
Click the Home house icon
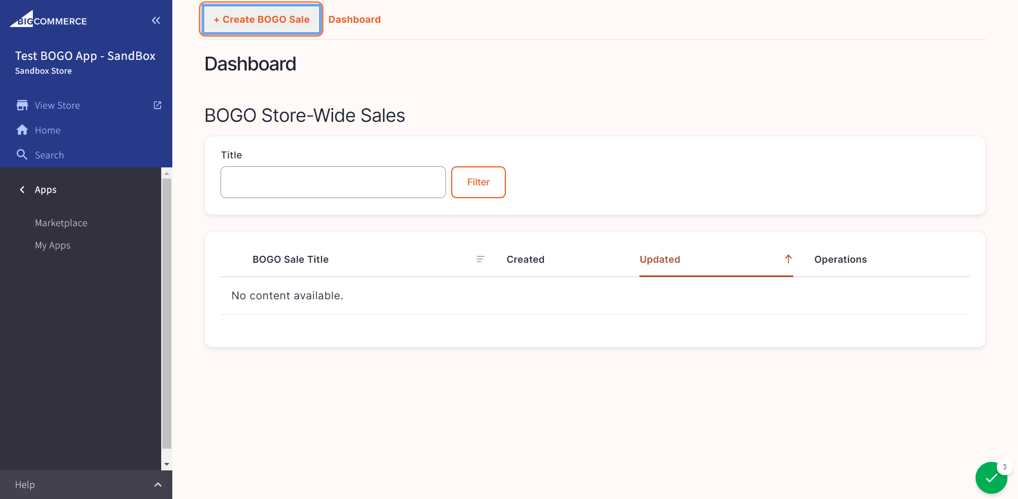(22, 130)
